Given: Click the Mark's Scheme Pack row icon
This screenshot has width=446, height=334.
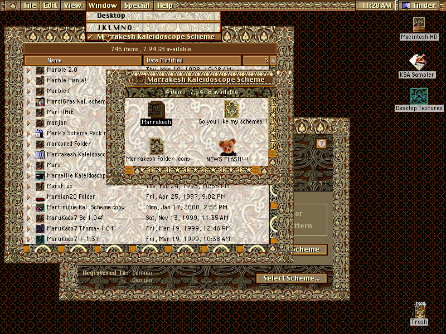Looking at the screenshot, I should 40,133.
